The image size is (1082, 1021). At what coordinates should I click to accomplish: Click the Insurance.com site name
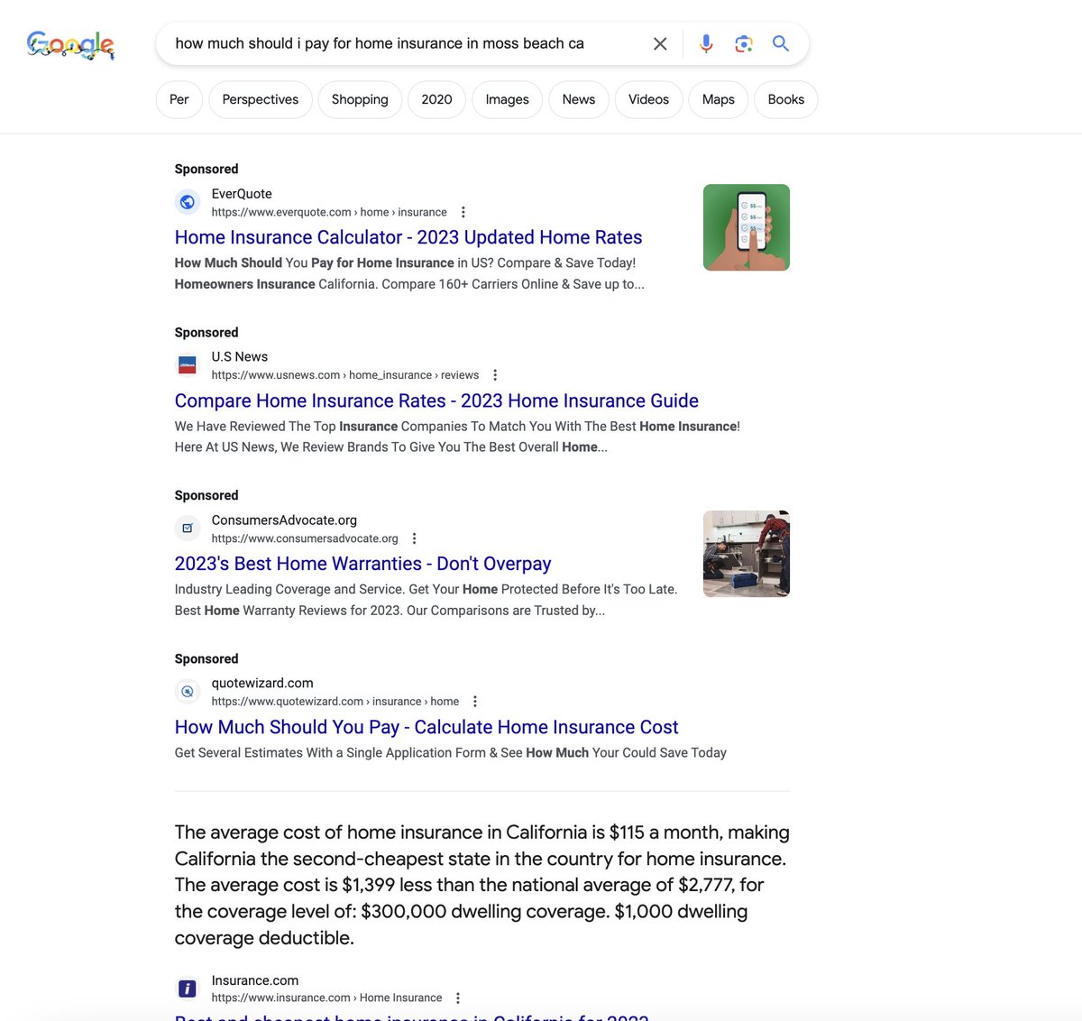pyautogui.click(x=255, y=980)
